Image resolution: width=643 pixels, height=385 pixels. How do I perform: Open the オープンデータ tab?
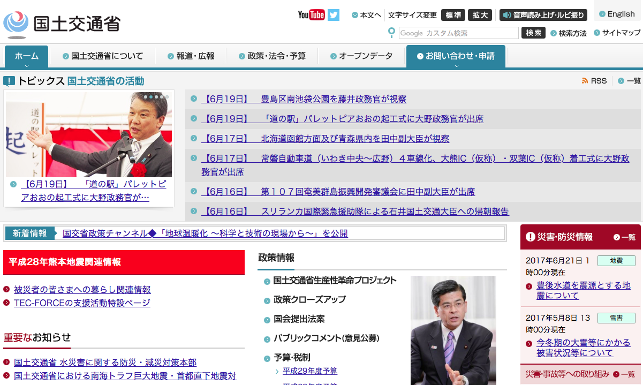(362, 55)
